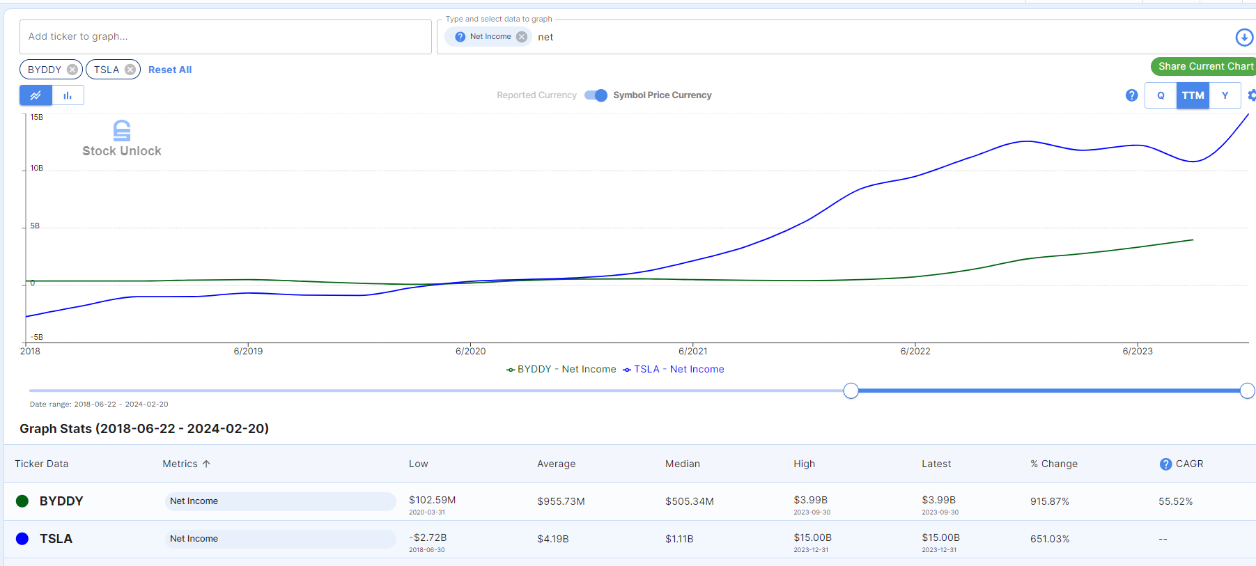Viewport: 1256px width, 566px height.
Task: Click TSLA median $1.11B
Action: (679, 539)
